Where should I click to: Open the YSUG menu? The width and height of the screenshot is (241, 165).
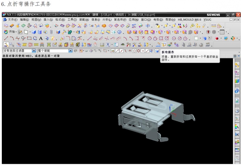click(x=207, y=20)
